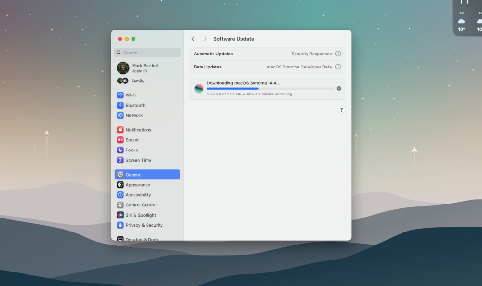Open Siri & Spotlight settings label
This screenshot has width=482, height=286.
(141, 215)
